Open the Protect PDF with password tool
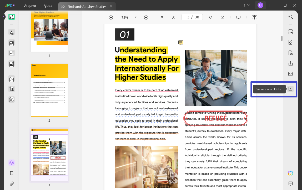302x190 pixels. 290,53
